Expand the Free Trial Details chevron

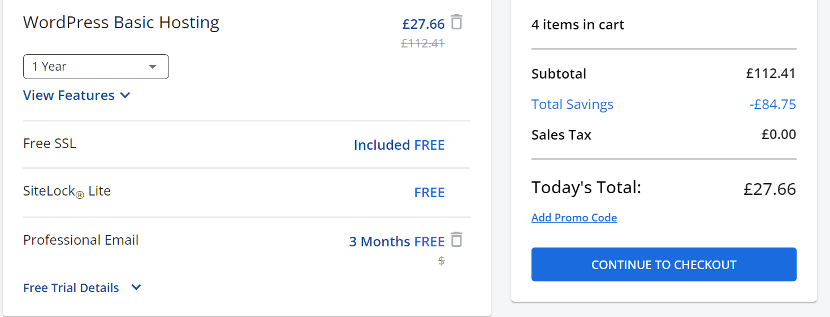click(x=136, y=288)
